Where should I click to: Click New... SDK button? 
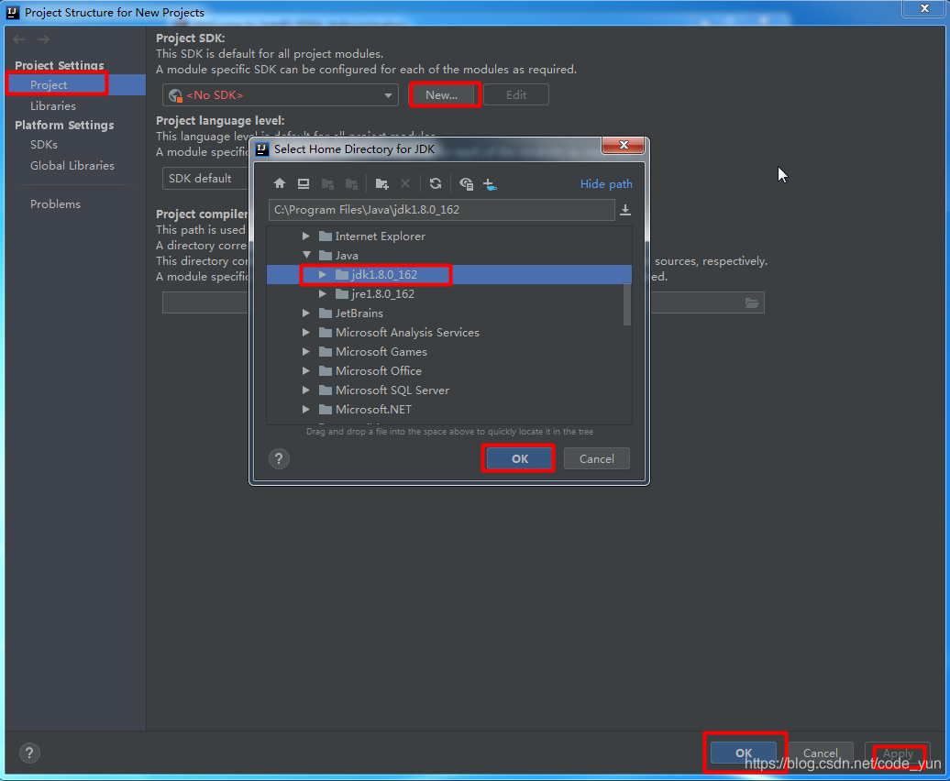tap(442, 95)
